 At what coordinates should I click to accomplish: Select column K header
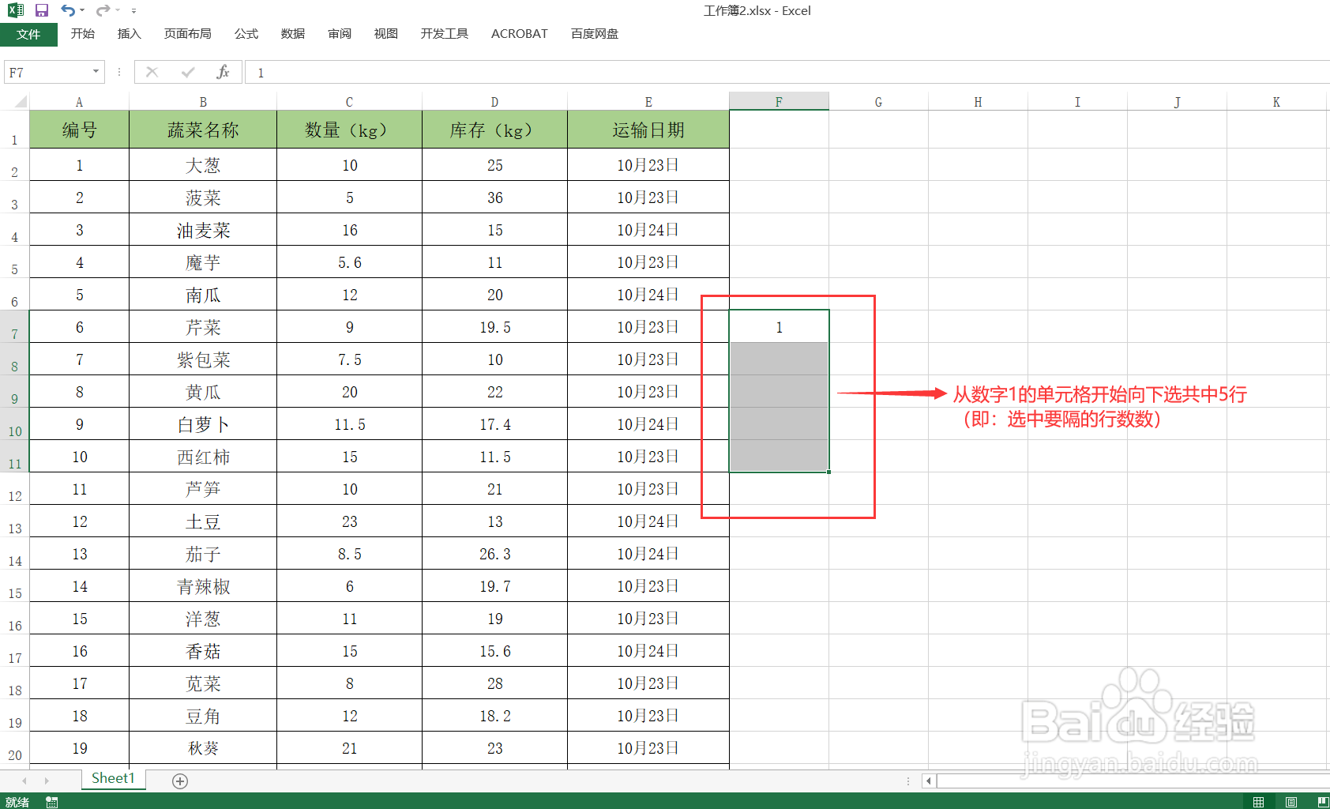(1276, 102)
